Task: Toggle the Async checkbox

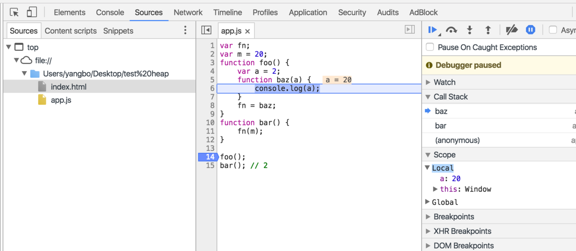Action: click(x=553, y=30)
